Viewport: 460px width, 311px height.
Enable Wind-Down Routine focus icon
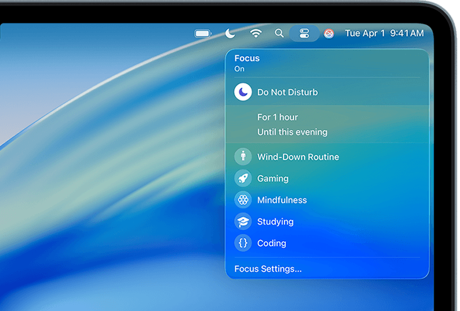point(243,157)
